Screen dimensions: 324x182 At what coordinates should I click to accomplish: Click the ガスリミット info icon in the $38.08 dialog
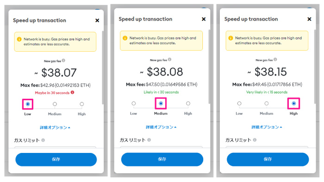click(x=149, y=140)
